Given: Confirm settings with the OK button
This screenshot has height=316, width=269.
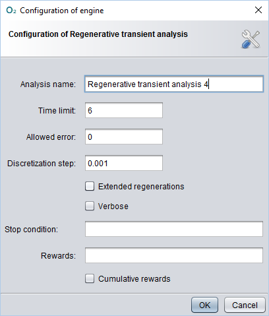Looking at the screenshot, I should coord(204,305).
